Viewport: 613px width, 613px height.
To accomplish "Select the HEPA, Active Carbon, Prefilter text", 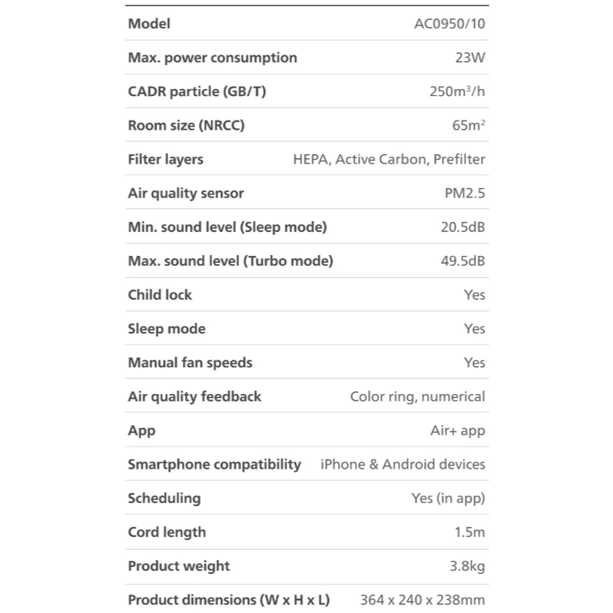I will [389, 160].
